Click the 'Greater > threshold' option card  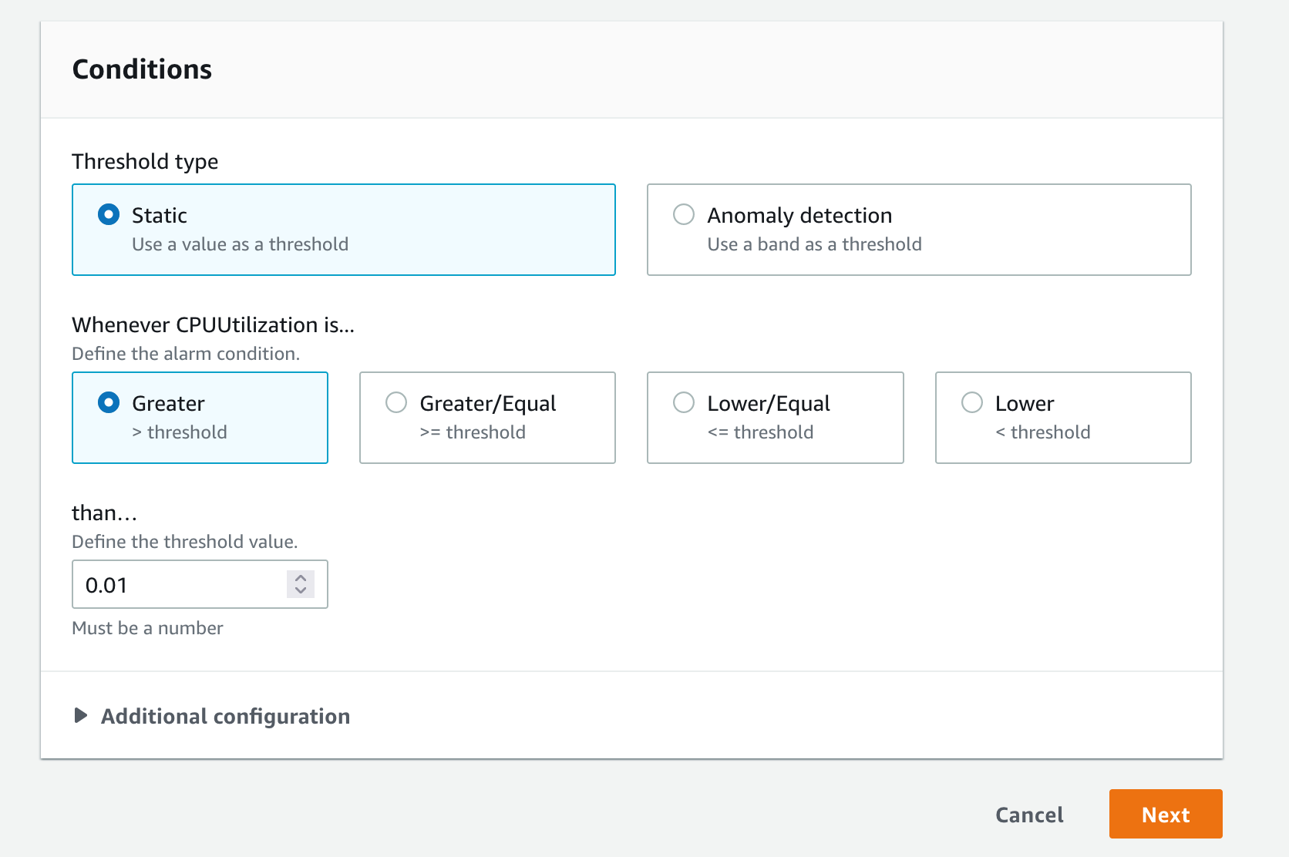pyautogui.click(x=200, y=417)
